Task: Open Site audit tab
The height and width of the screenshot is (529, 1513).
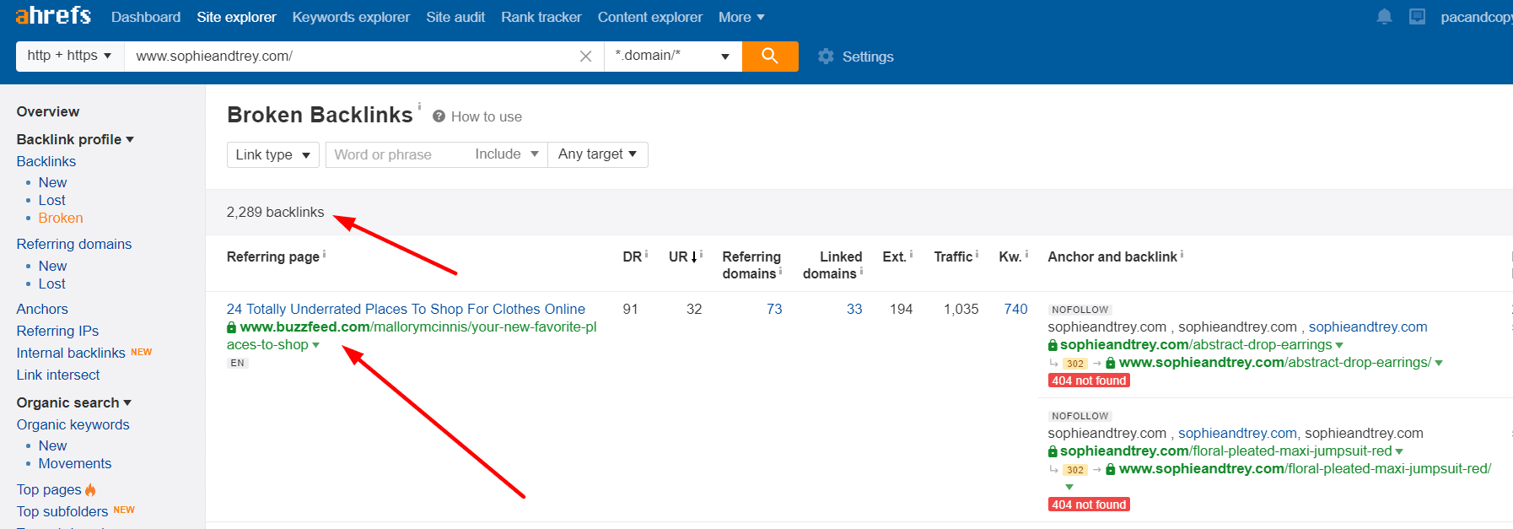Action: pos(455,17)
